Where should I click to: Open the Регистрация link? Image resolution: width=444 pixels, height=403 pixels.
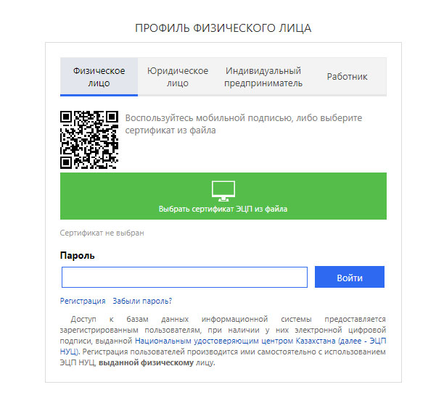pyautogui.click(x=83, y=301)
